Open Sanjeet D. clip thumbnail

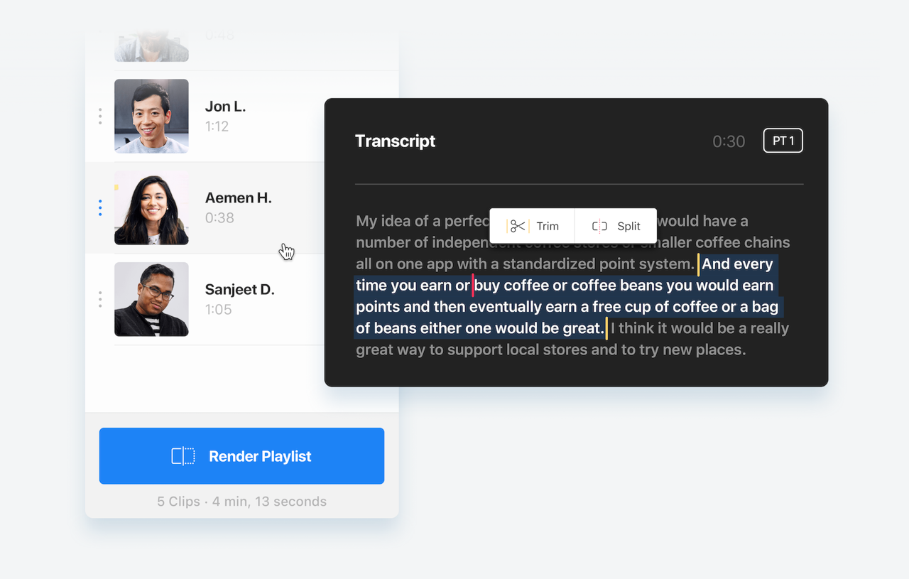point(151,299)
